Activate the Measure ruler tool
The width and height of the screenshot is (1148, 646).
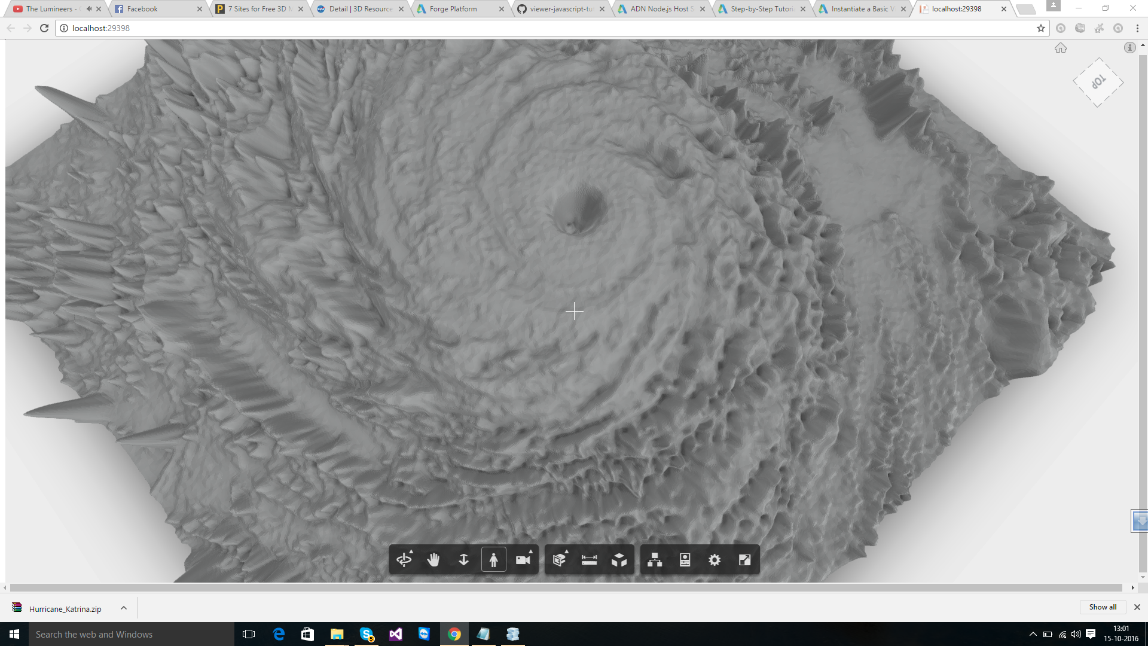[x=589, y=560]
